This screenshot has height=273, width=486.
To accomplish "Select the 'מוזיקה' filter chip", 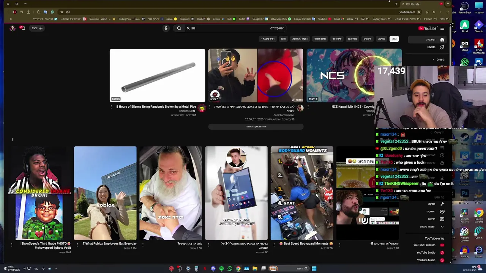I will coord(381,39).
